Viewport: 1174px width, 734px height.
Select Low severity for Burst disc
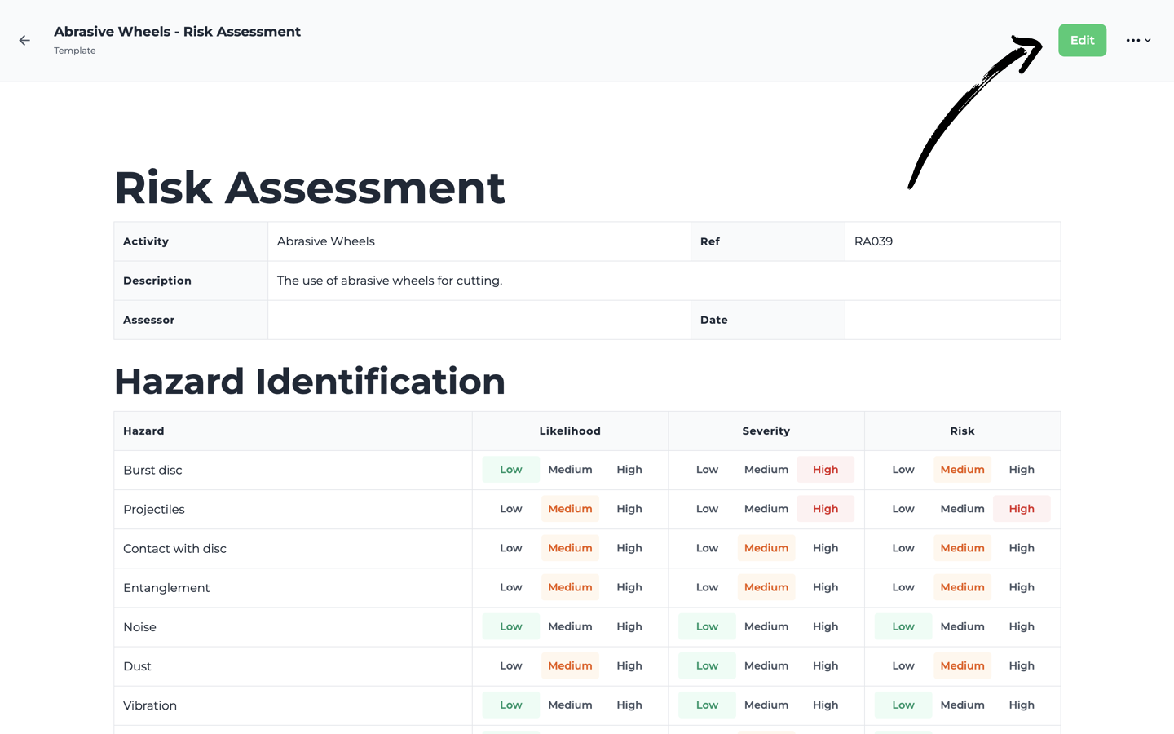click(x=707, y=469)
